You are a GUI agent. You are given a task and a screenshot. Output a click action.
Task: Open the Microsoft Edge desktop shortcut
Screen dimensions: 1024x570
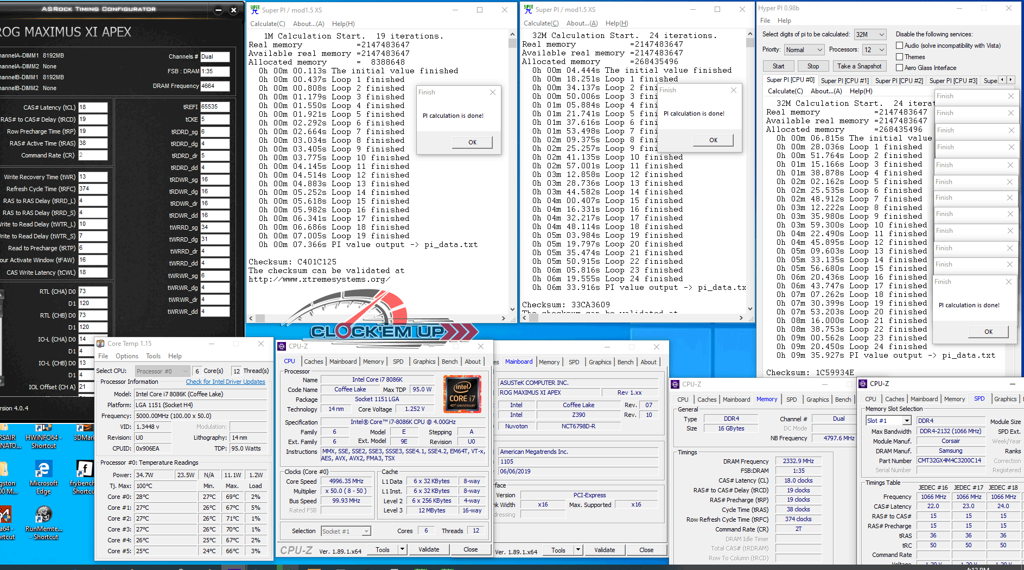43,470
